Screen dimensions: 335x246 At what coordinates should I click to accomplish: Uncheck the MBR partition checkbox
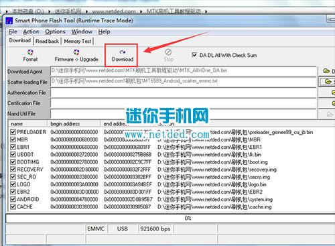(13, 139)
